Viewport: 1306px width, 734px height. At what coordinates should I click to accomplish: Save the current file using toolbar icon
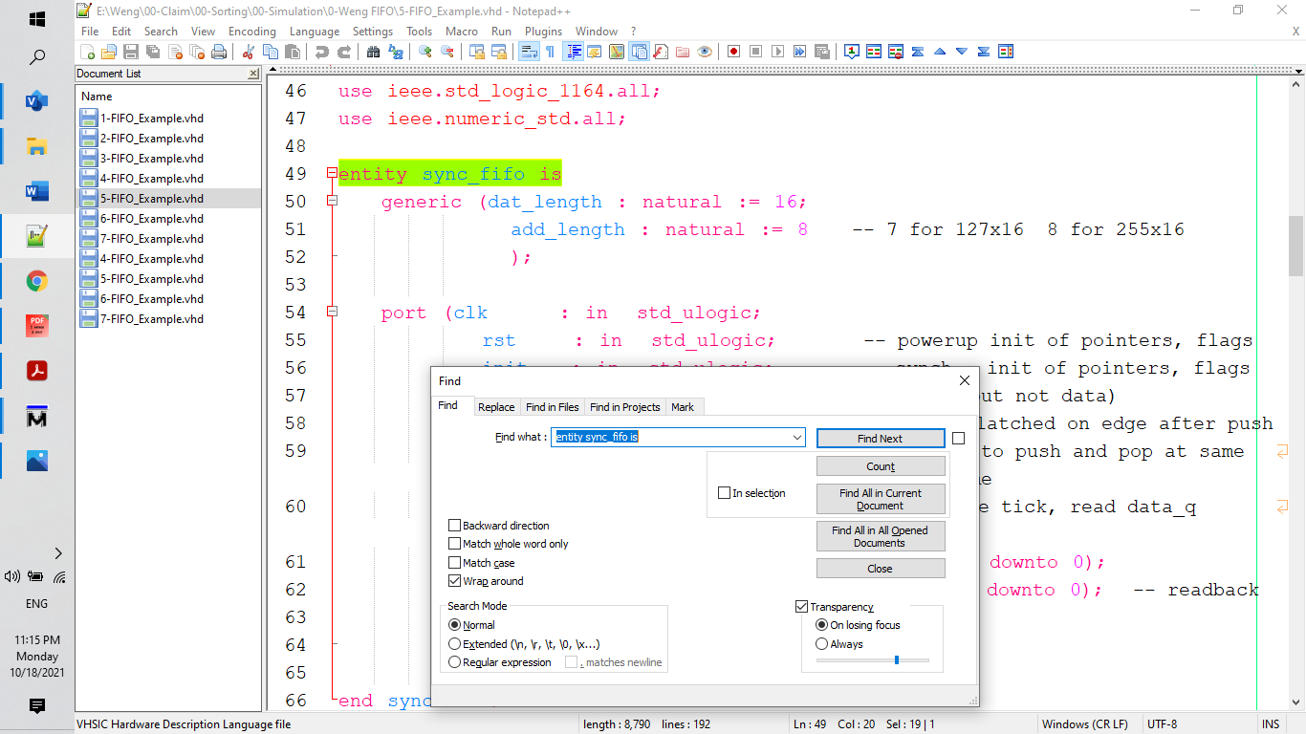point(131,52)
